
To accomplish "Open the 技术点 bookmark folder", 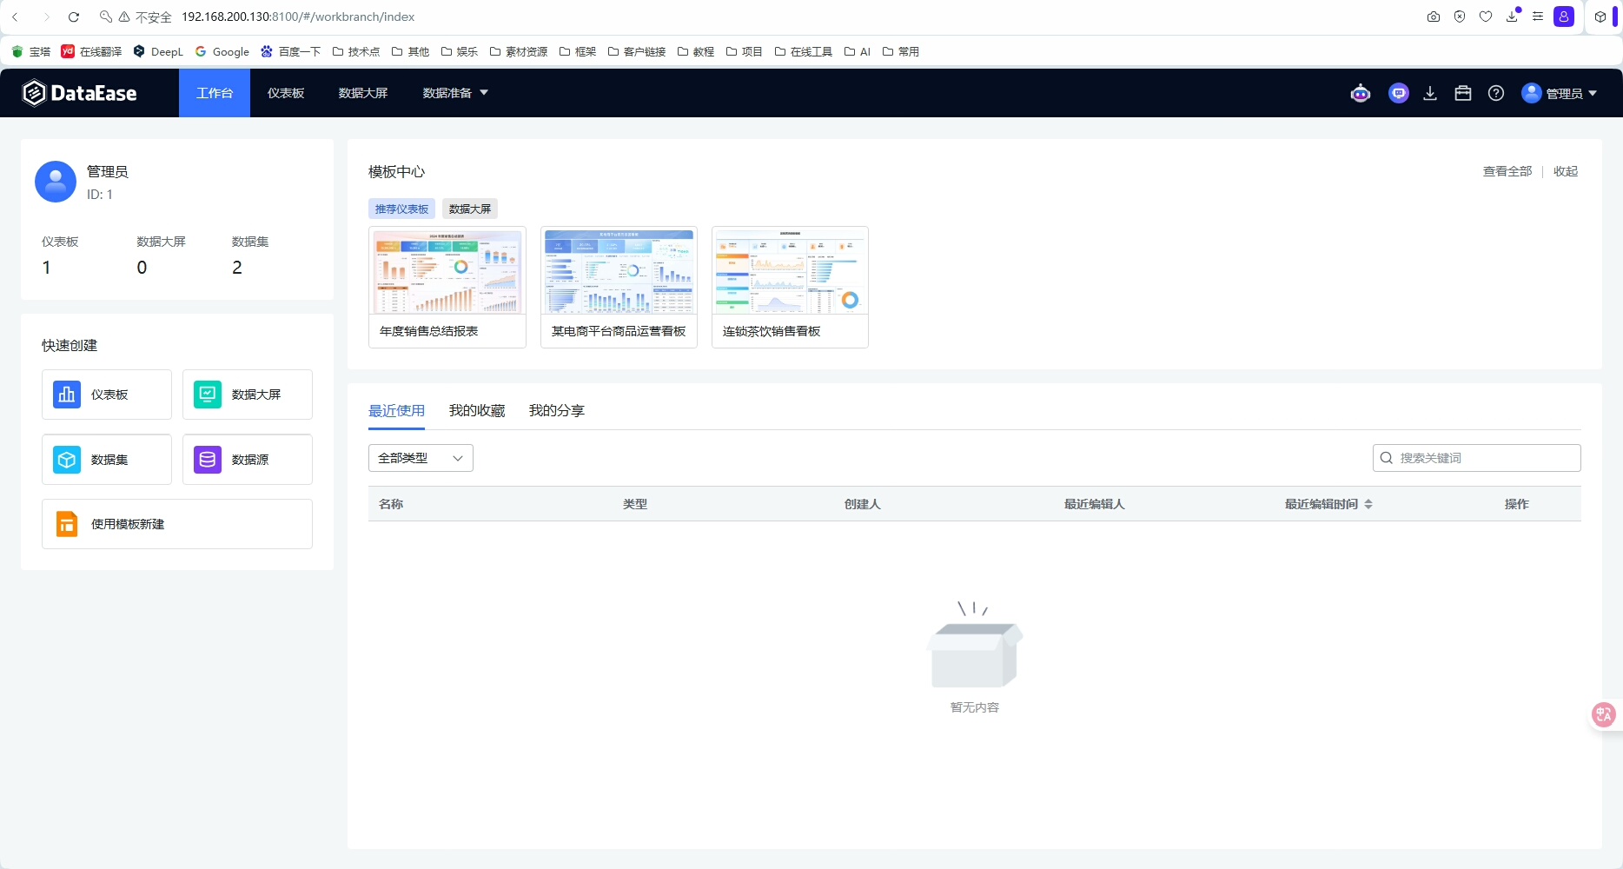I will [356, 52].
